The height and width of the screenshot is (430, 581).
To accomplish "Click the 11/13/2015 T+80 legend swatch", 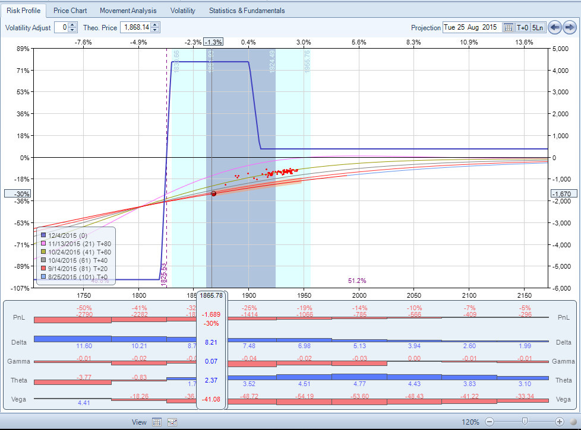I will 43,244.
